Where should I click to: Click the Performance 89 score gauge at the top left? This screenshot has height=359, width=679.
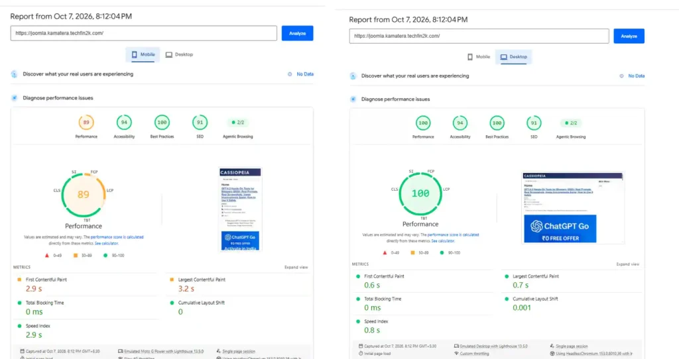pyautogui.click(x=86, y=123)
